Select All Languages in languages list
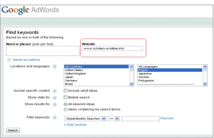Viewport: 214px width, 138px height. [170, 67]
